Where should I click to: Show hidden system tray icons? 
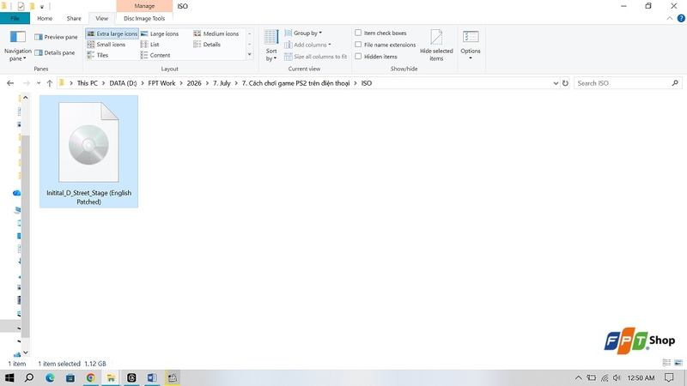(578, 377)
